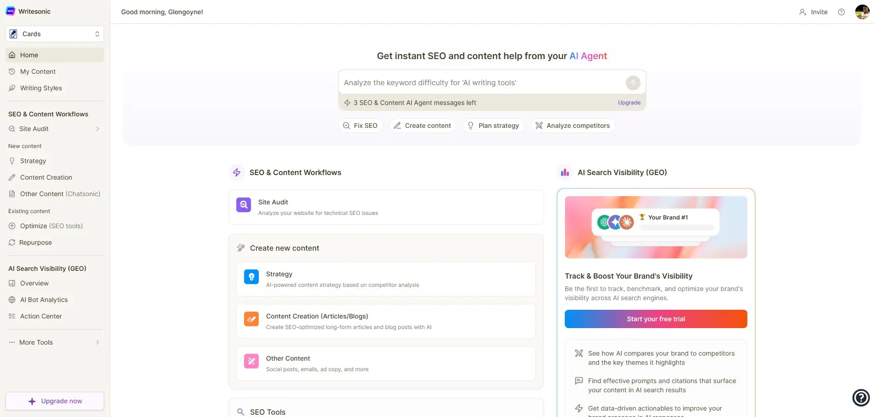Click the send arrow in prompt box
This screenshot has height=417, width=874.
click(x=633, y=83)
